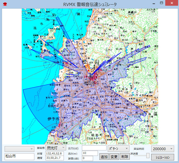Screen dimensions: 179x163
Task: Maximize the simulator window
Action: pos(162,3)
